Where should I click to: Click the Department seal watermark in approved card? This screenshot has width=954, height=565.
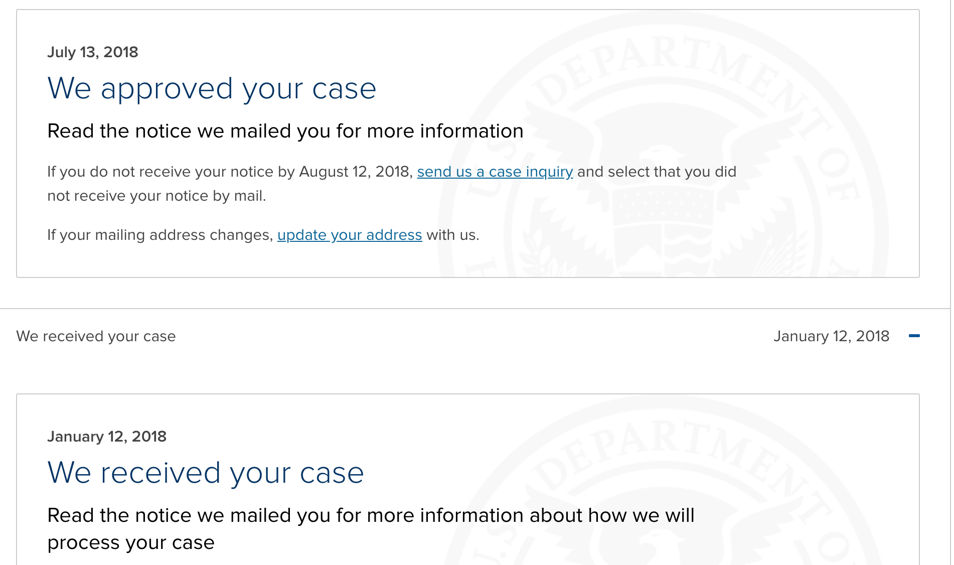click(662, 151)
